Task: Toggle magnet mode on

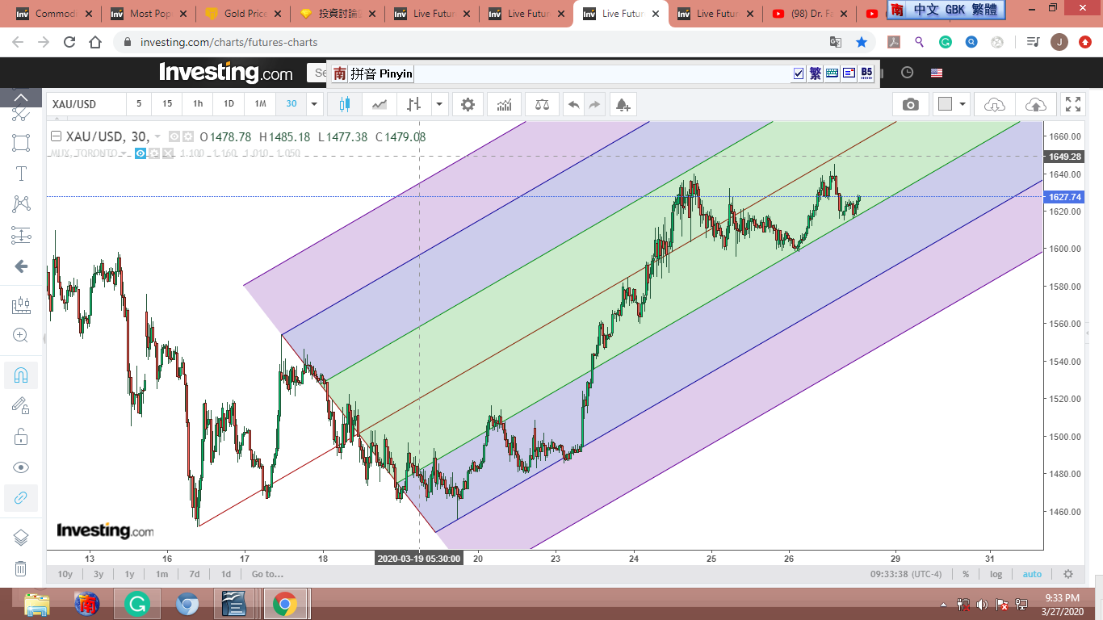Action: (x=21, y=375)
